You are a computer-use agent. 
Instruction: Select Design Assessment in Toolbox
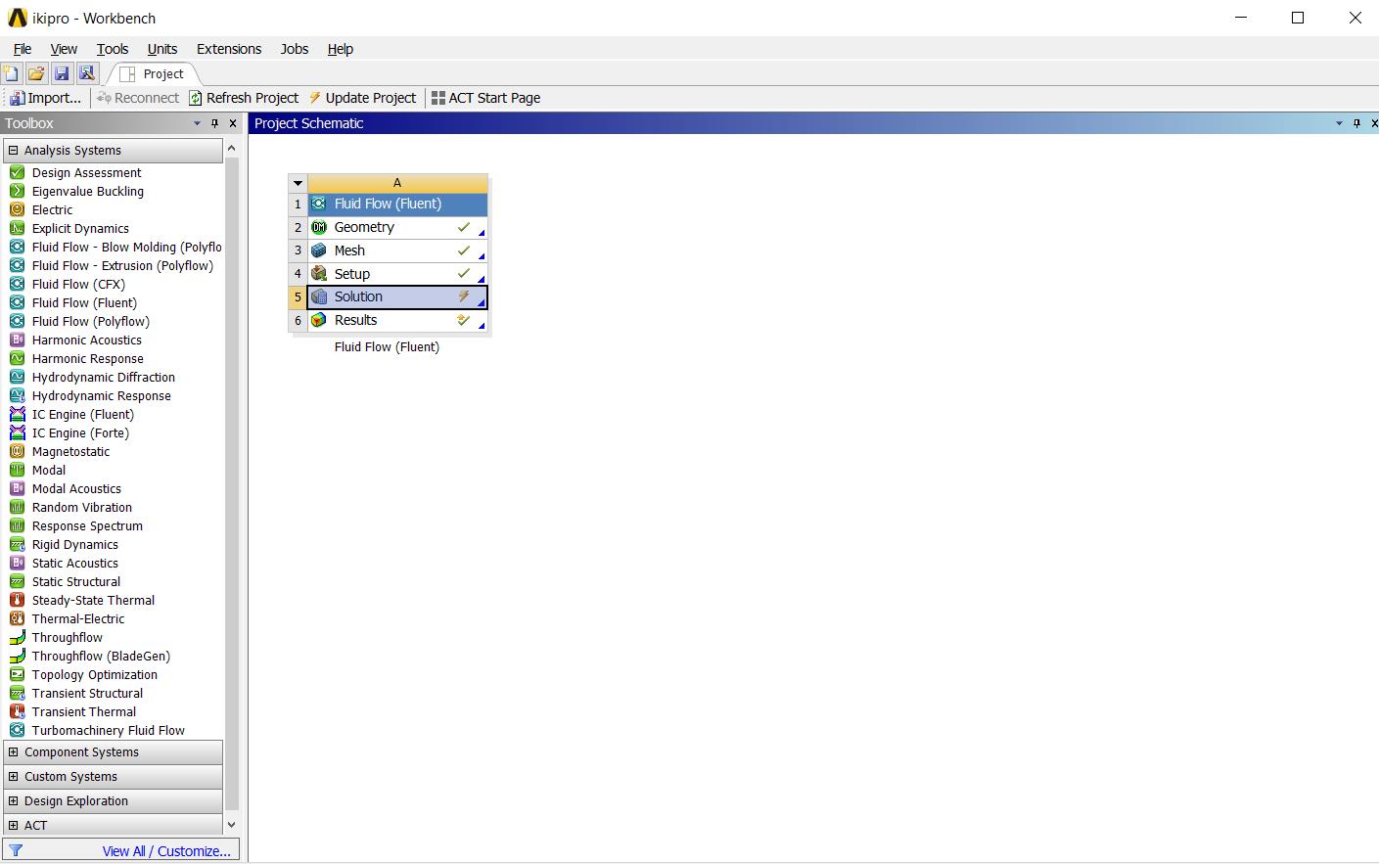pos(86,173)
